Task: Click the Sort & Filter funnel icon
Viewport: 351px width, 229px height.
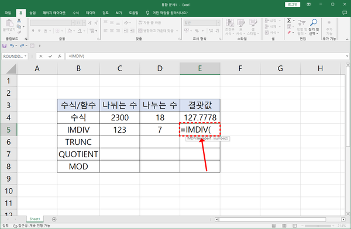Action: [301, 23]
